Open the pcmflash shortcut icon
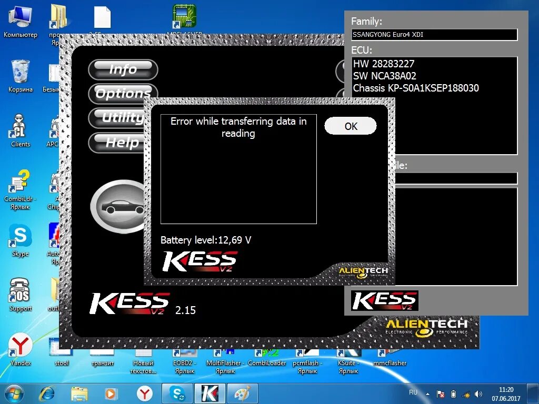The height and width of the screenshot is (404, 539). pos(307,361)
